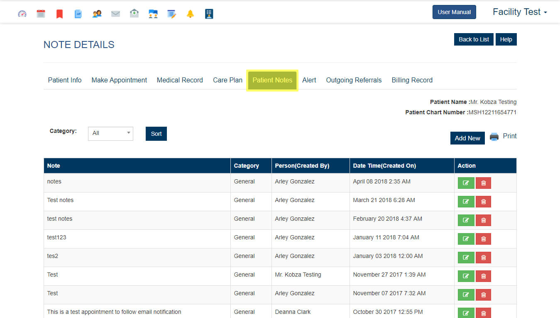Expand the Facility Test user menu

coord(519,12)
